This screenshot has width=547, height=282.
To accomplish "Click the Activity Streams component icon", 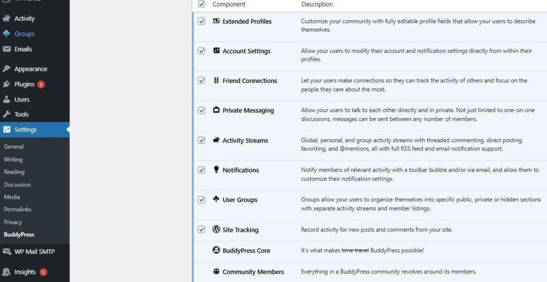I will coord(216,140).
